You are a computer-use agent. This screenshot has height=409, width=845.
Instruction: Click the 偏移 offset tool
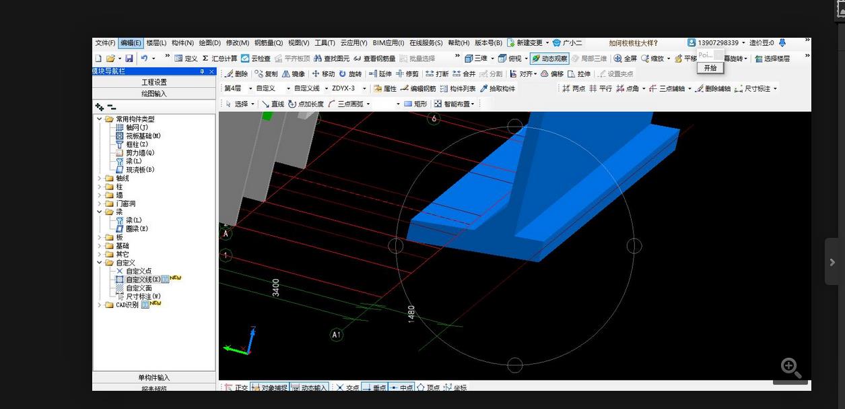(x=552, y=73)
